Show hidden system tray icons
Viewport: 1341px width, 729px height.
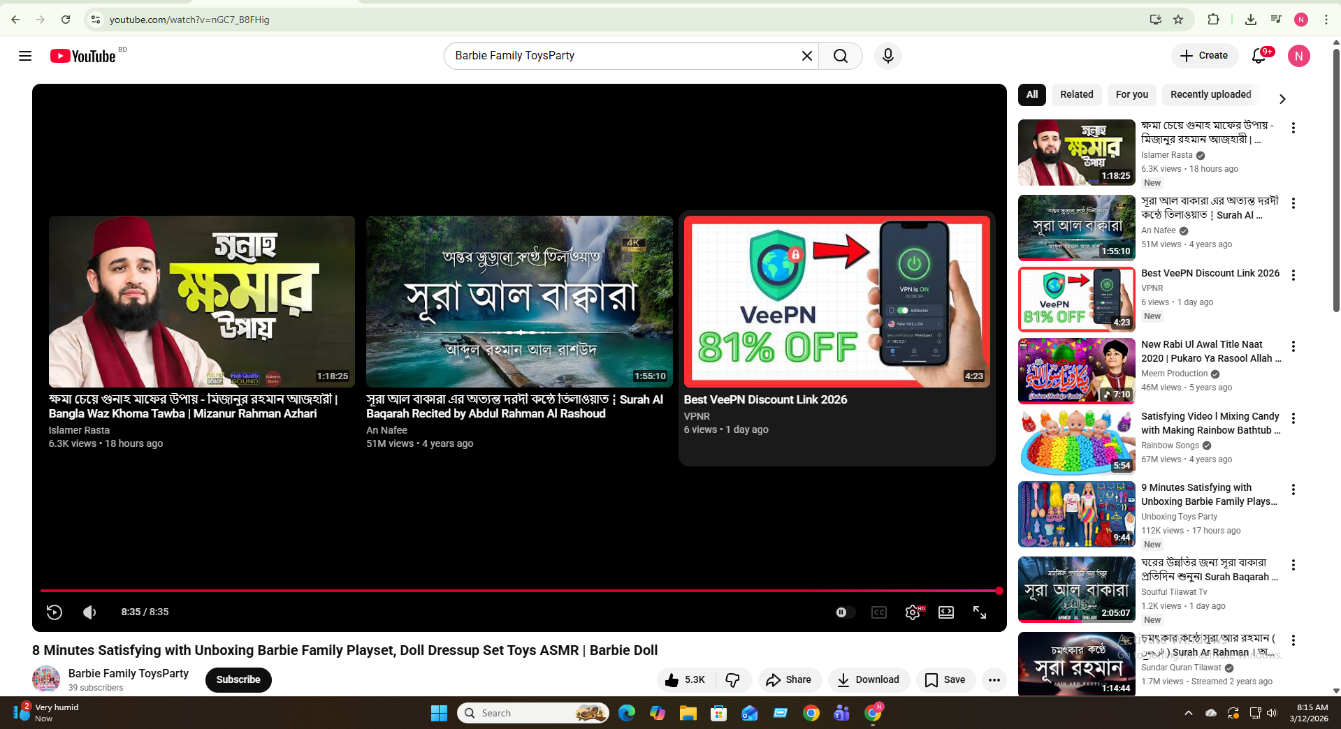(x=1188, y=713)
